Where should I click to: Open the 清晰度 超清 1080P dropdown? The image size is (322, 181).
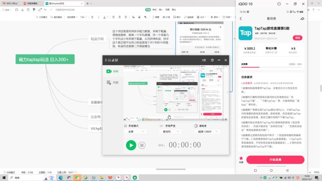[x=207, y=131]
